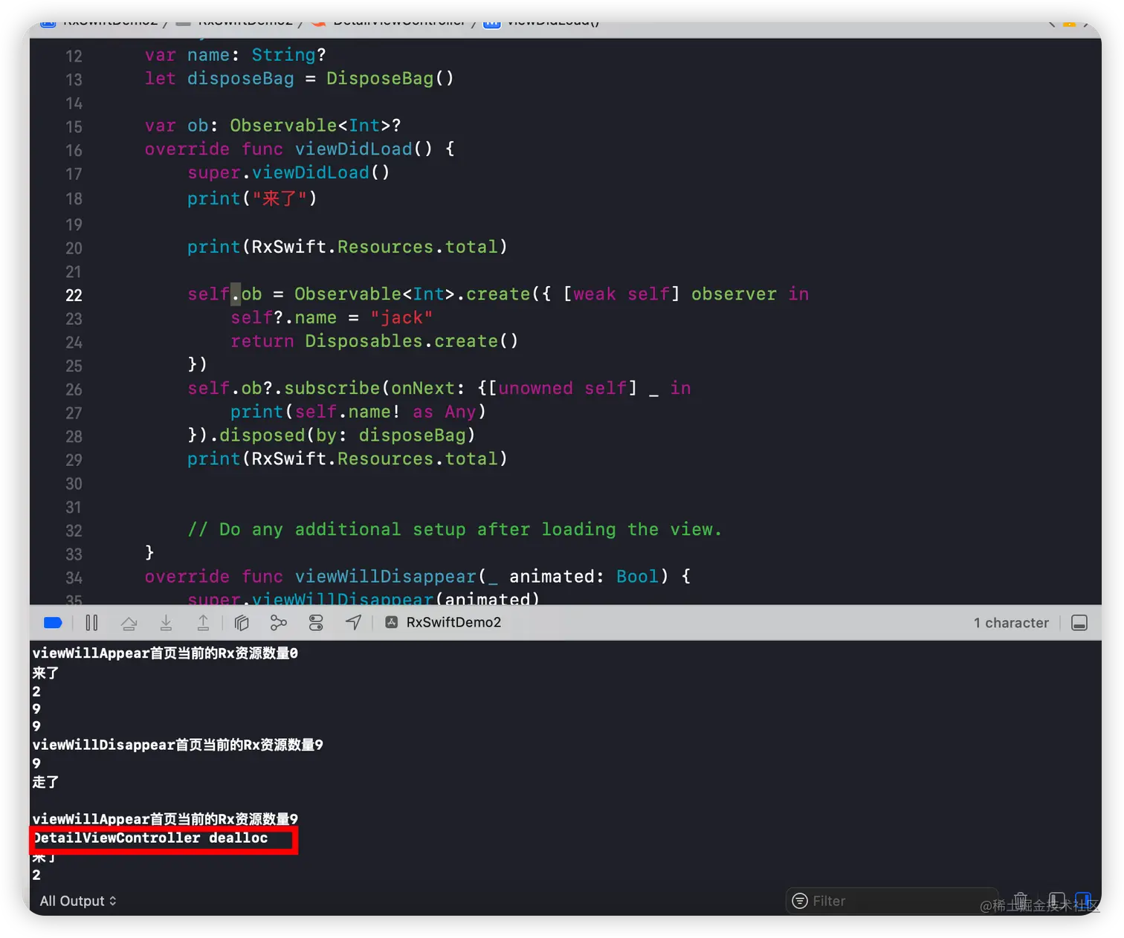
Task: Open the Debug View Hierarchy icon
Action: pyautogui.click(x=242, y=623)
